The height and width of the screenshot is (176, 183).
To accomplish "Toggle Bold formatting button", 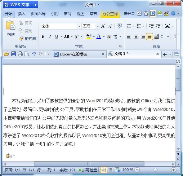I will coord(43,37).
